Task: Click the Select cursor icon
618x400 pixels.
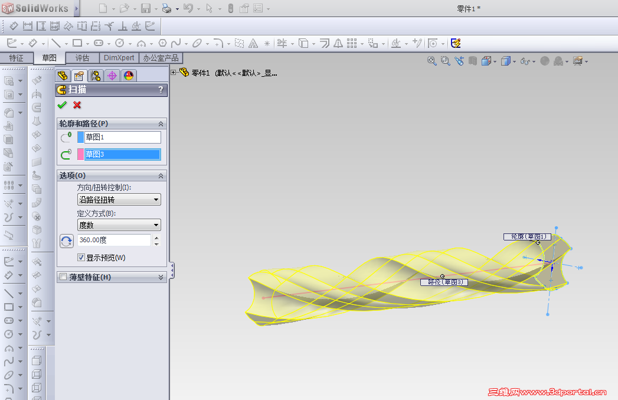Action: pyautogui.click(x=210, y=8)
